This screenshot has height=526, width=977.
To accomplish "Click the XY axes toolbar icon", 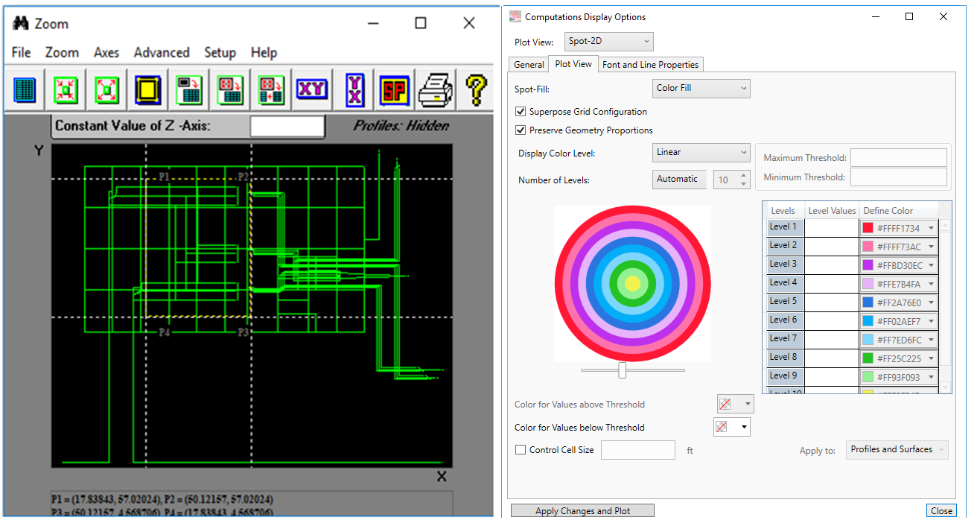I will pyautogui.click(x=311, y=90).
